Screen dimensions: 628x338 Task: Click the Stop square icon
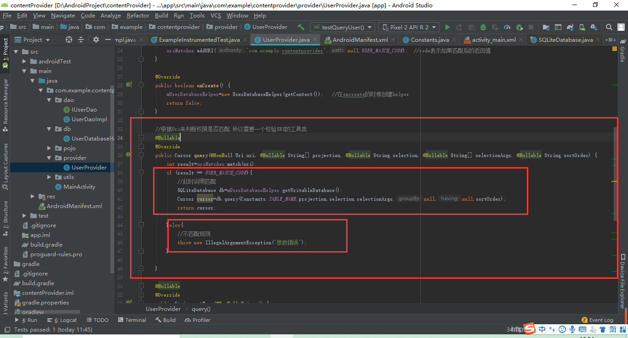coord(531,27)
